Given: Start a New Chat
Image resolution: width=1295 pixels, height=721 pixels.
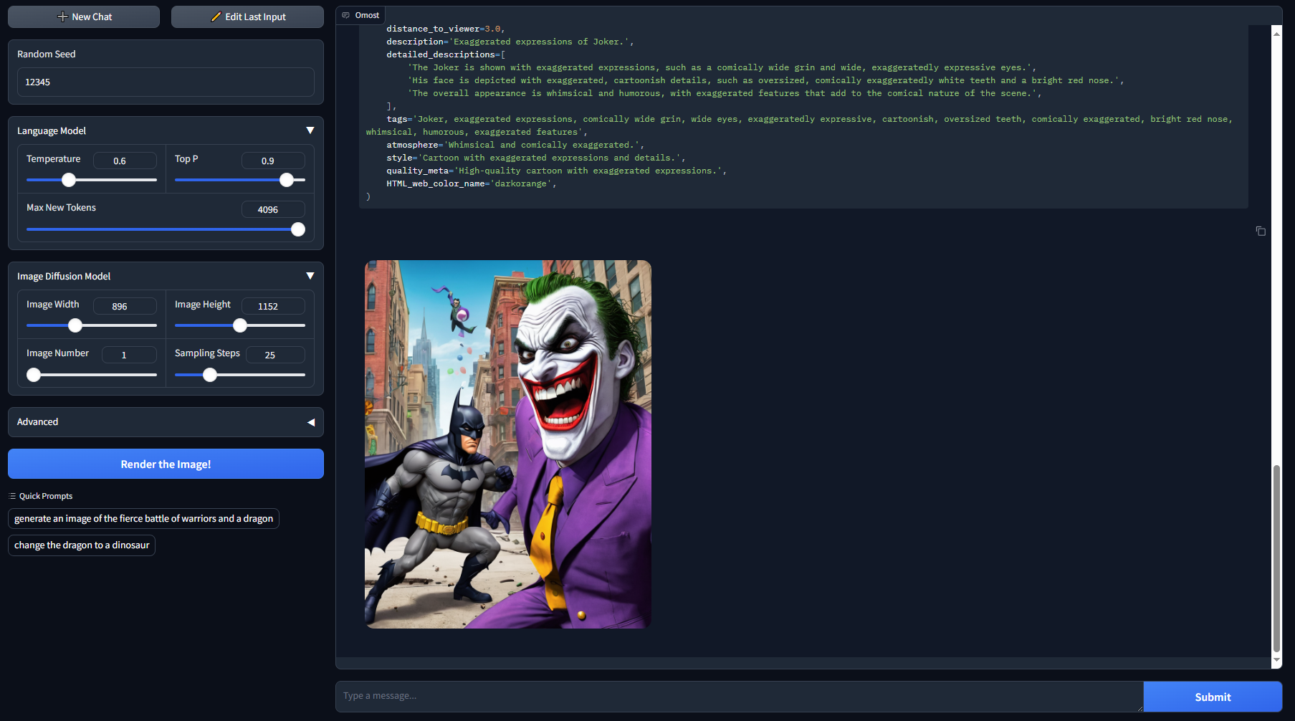Looking at the screenshot, I should click(84, 16).
